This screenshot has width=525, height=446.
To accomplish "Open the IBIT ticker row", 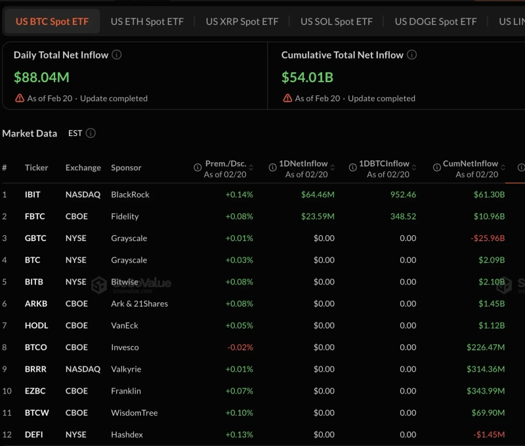I will [32, 194].
